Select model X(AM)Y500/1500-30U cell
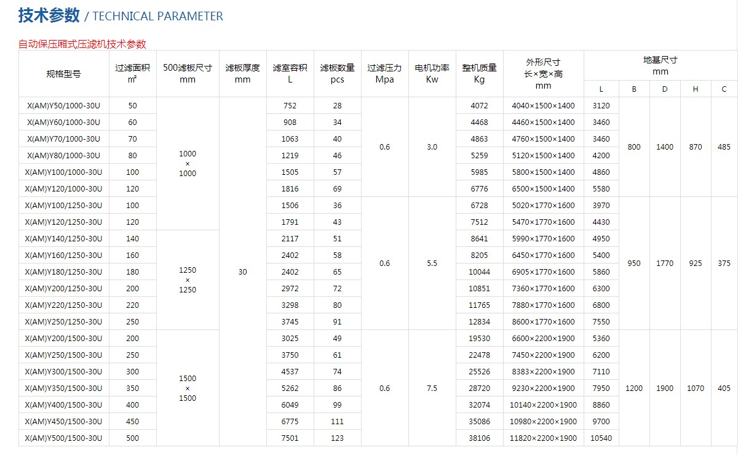This screenshot has height=455, width=738. [63, 438]
